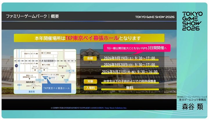Click the text 東京ゲームショウ事務局
209x120 pixels.
(192, 100)
